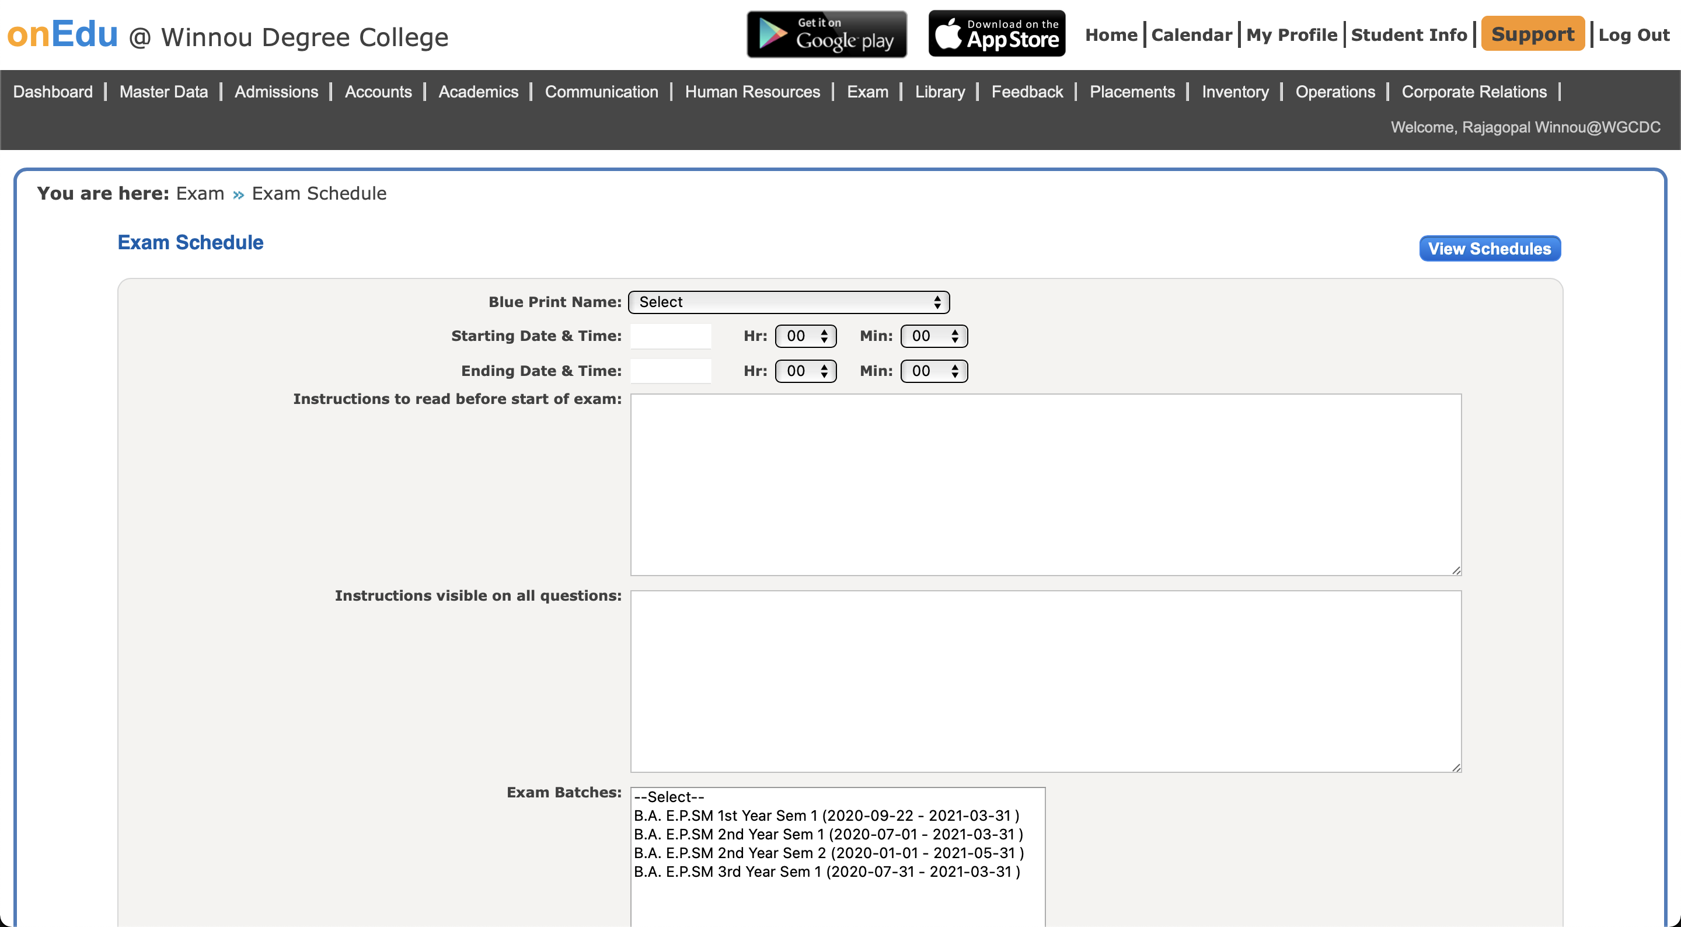Click the View Schedules button

point(1489,249)
